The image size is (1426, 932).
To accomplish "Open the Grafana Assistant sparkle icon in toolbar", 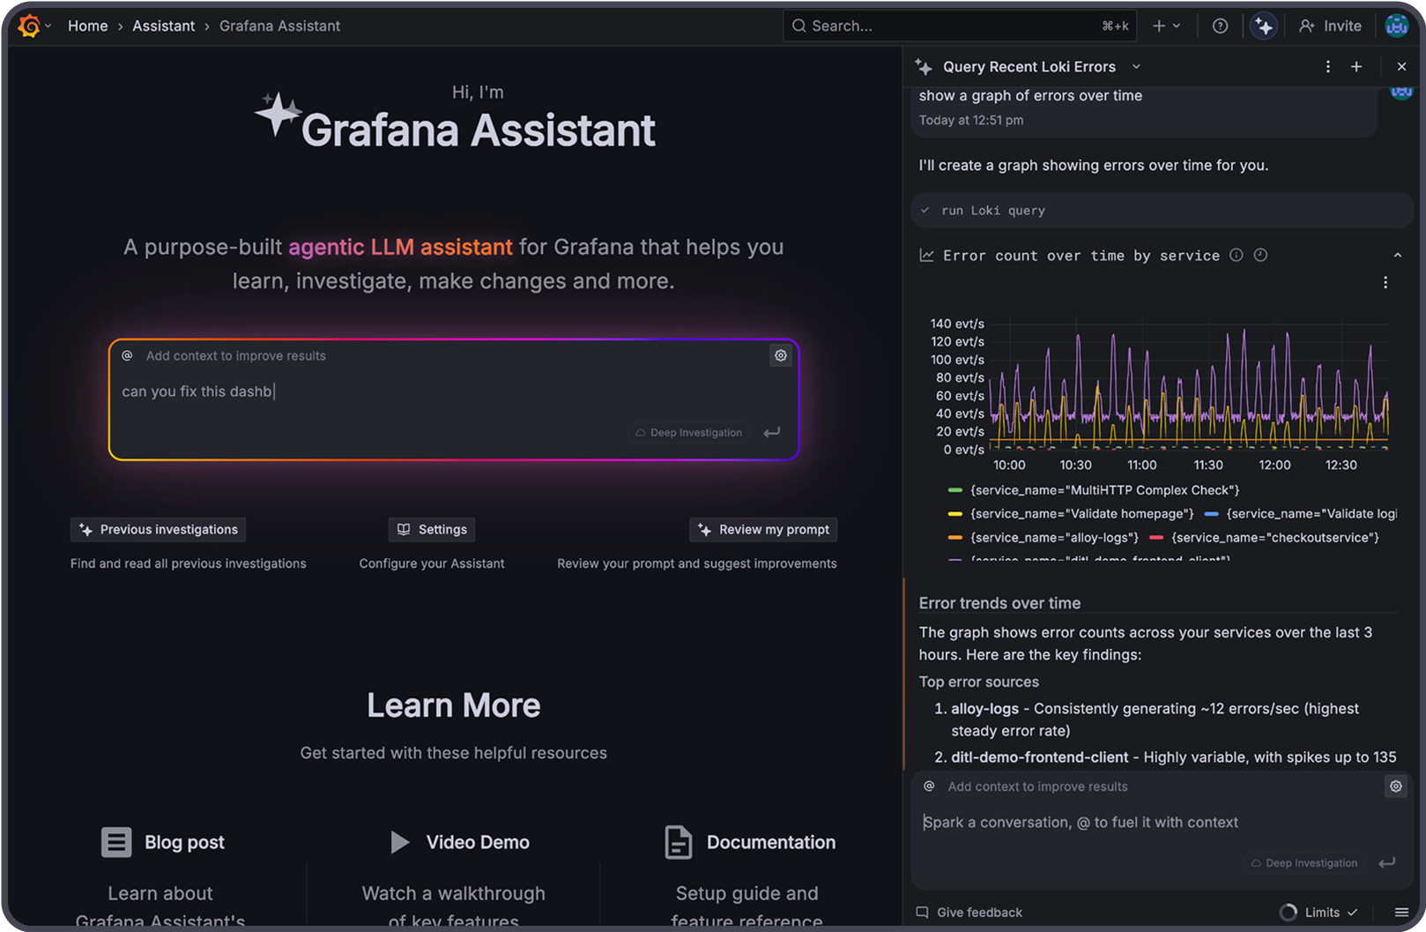I will [x=1264, y=26].
